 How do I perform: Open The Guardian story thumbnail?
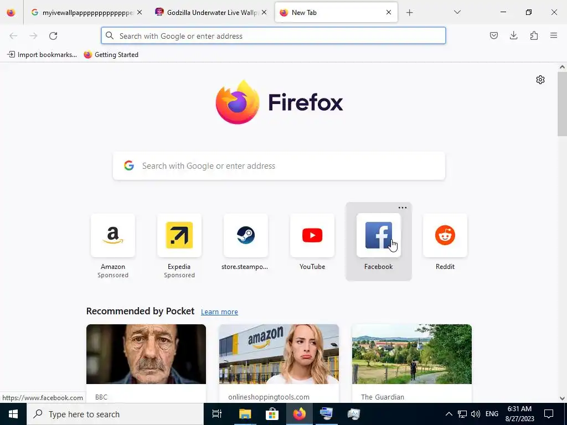[412, 354]
